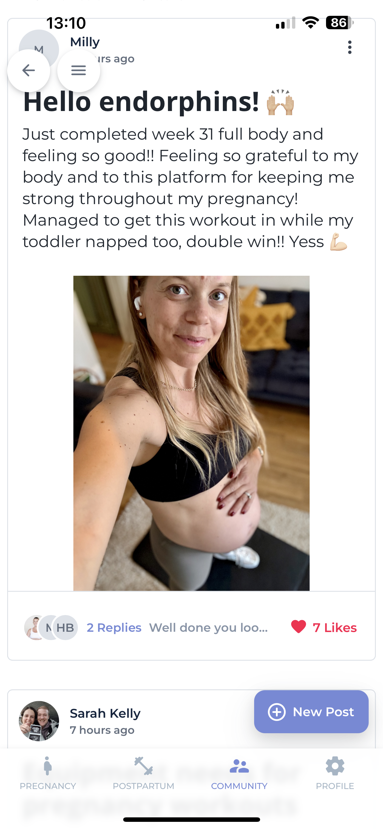Image resolution: width=383 pixels, height=829 pixels.
Task: Tap the plus icon in New Post
Action: coord(277,712)
